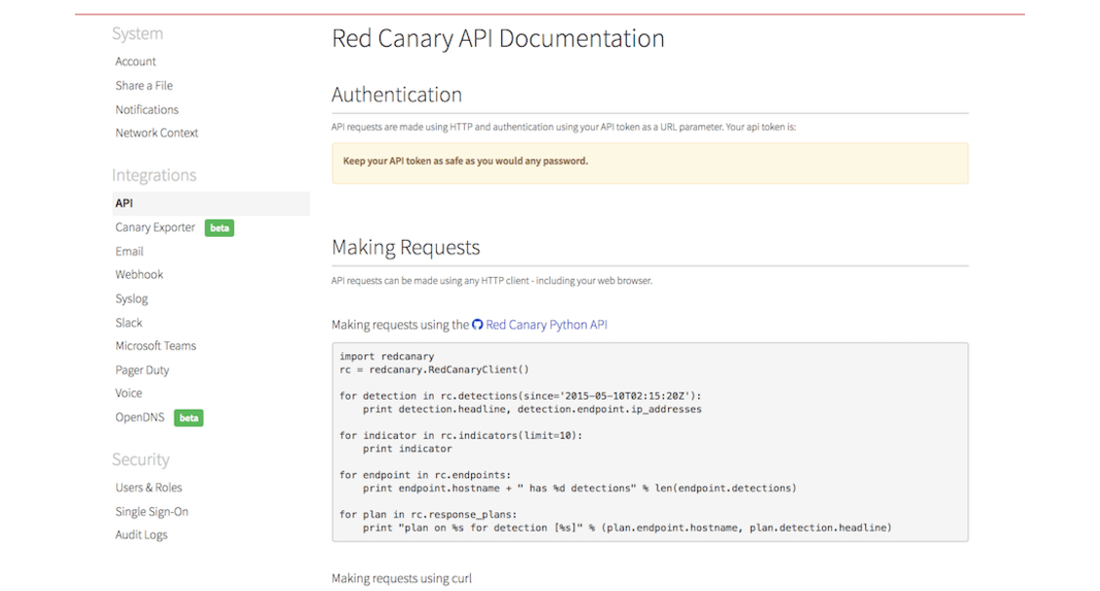Choose Pager Duty in the sidebar
Screen dimensions: 1100x591
[x=142, y=370]
